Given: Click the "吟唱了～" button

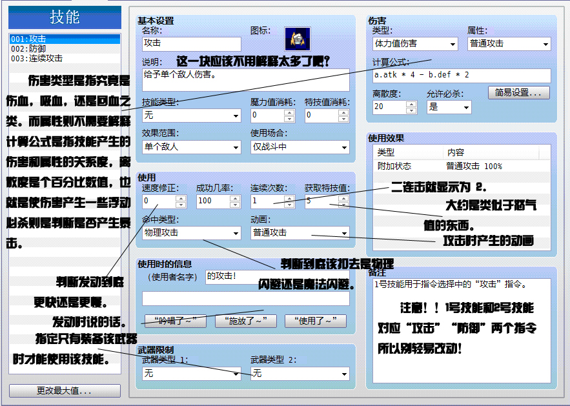Looking at the screenshot, I should coord(175,321).
